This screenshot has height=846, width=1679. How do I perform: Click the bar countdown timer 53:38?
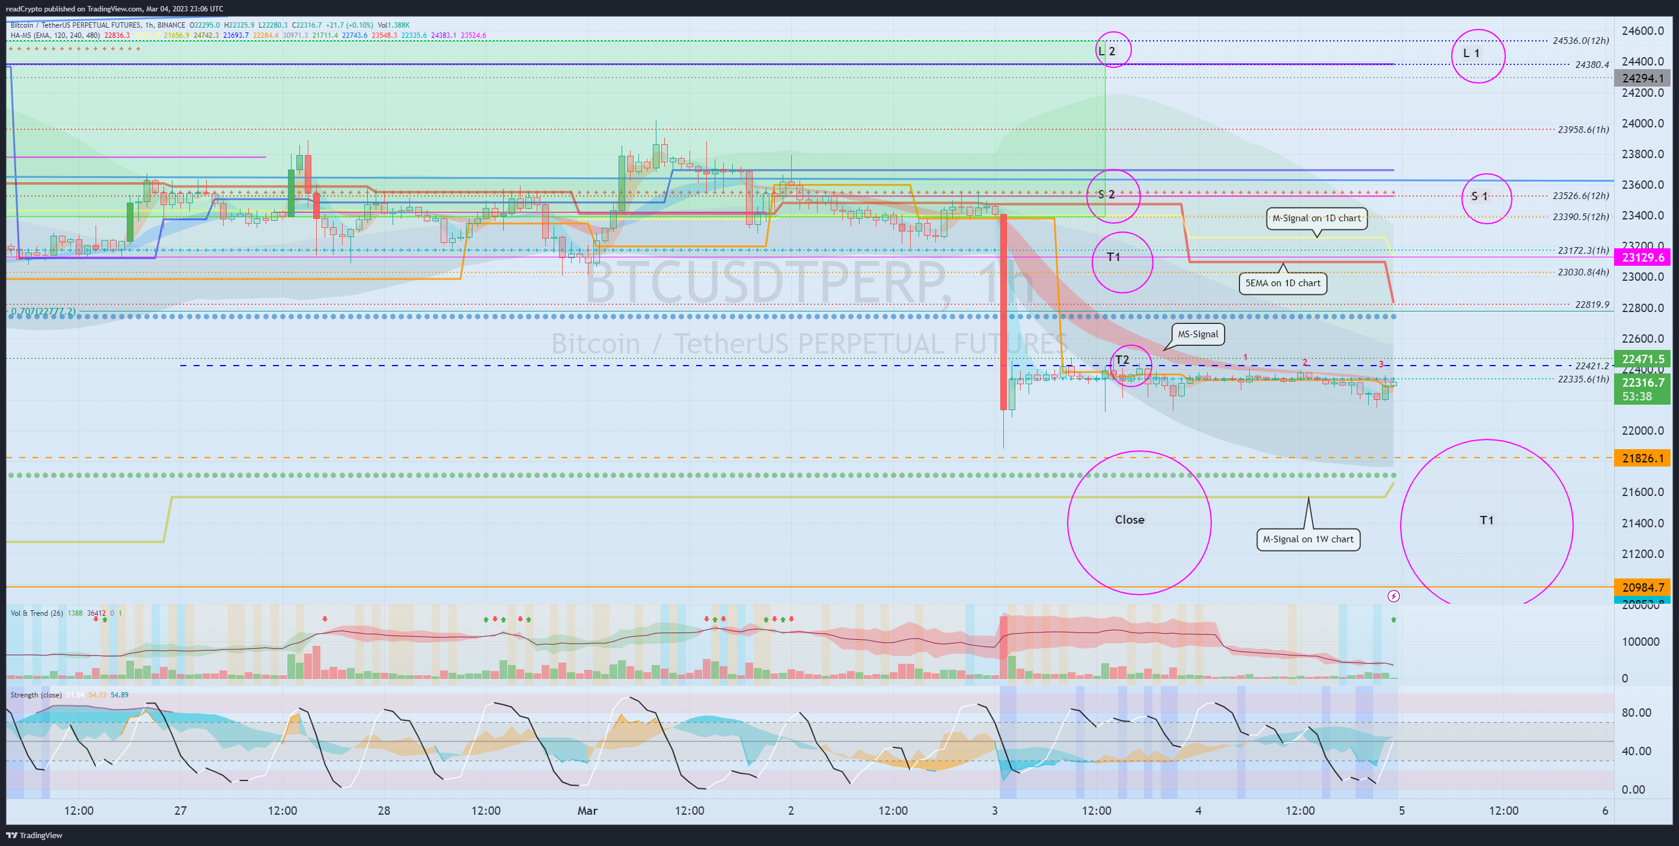1637,396
